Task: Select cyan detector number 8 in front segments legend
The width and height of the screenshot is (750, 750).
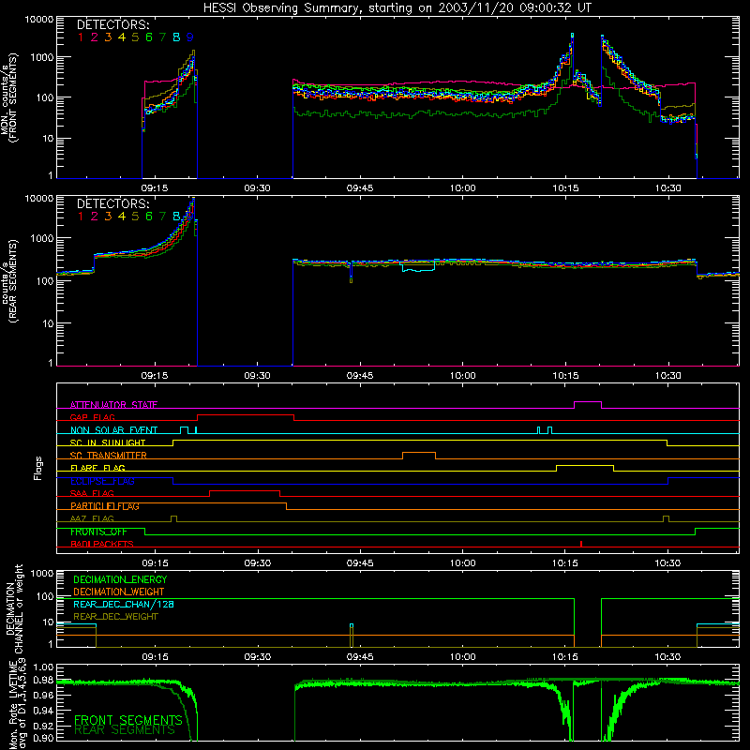Action: click(x=176, y=37)
